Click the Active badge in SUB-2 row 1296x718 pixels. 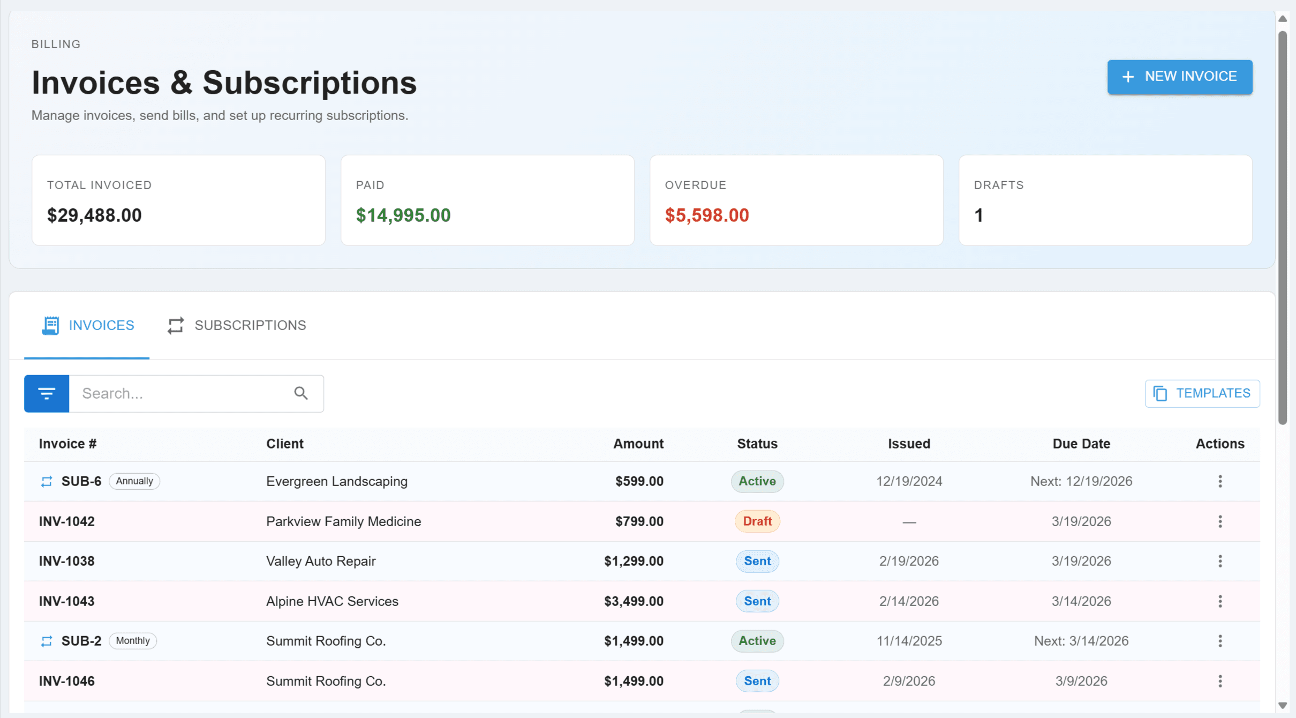coord(757,641)
